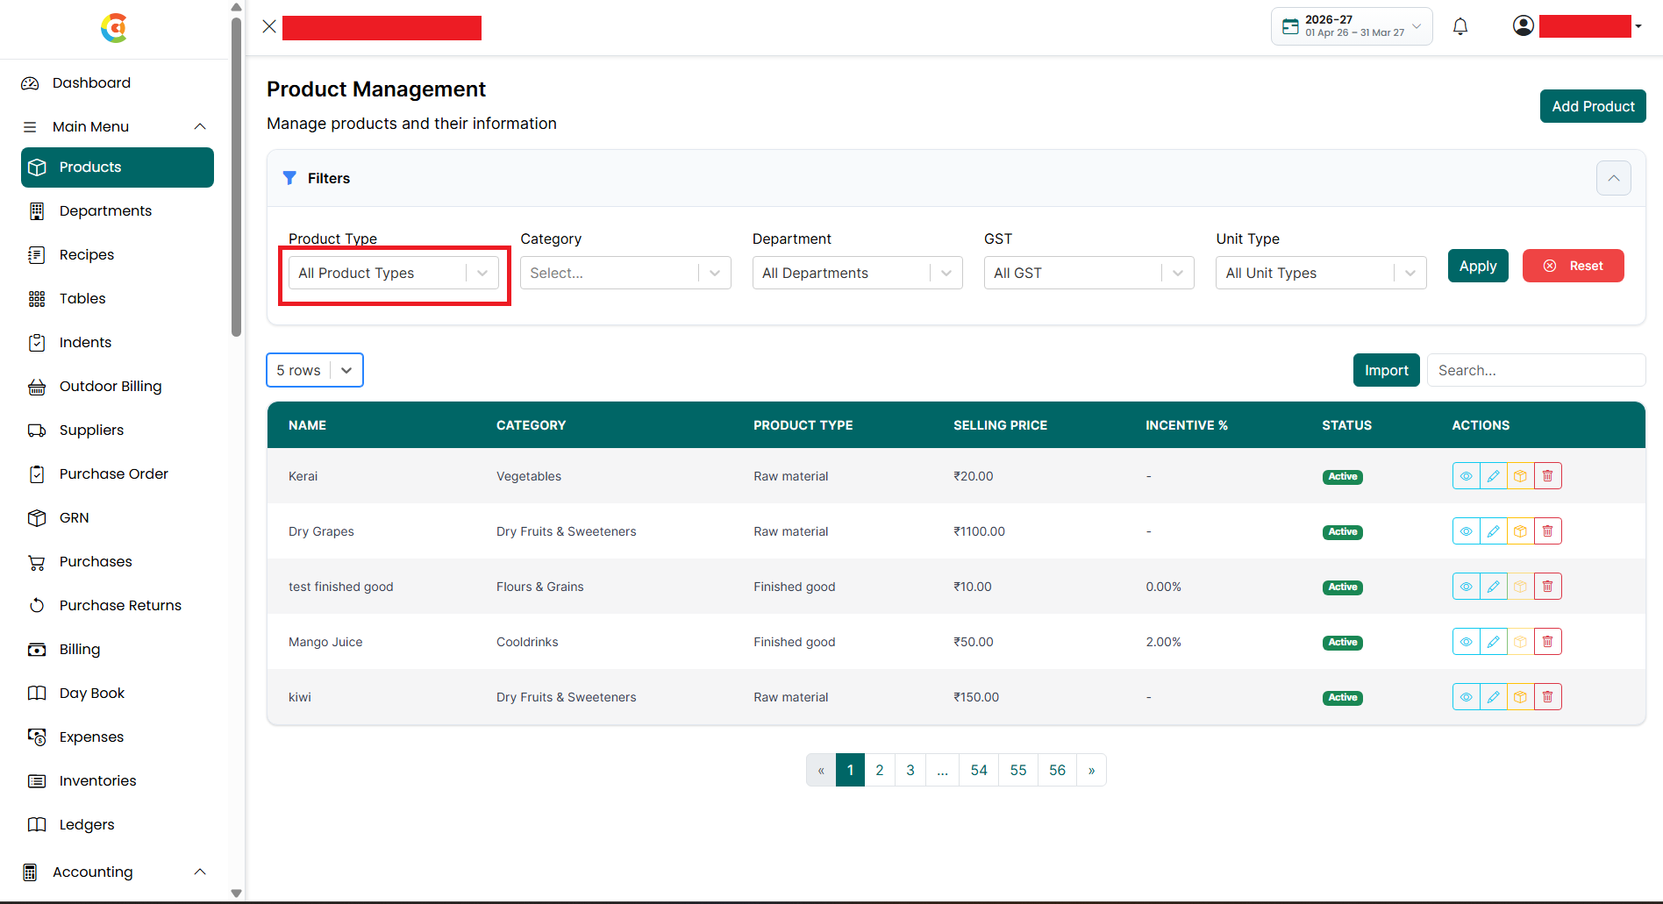
Task: Open stock box icon for kiwi
Action: point(1520,697)
